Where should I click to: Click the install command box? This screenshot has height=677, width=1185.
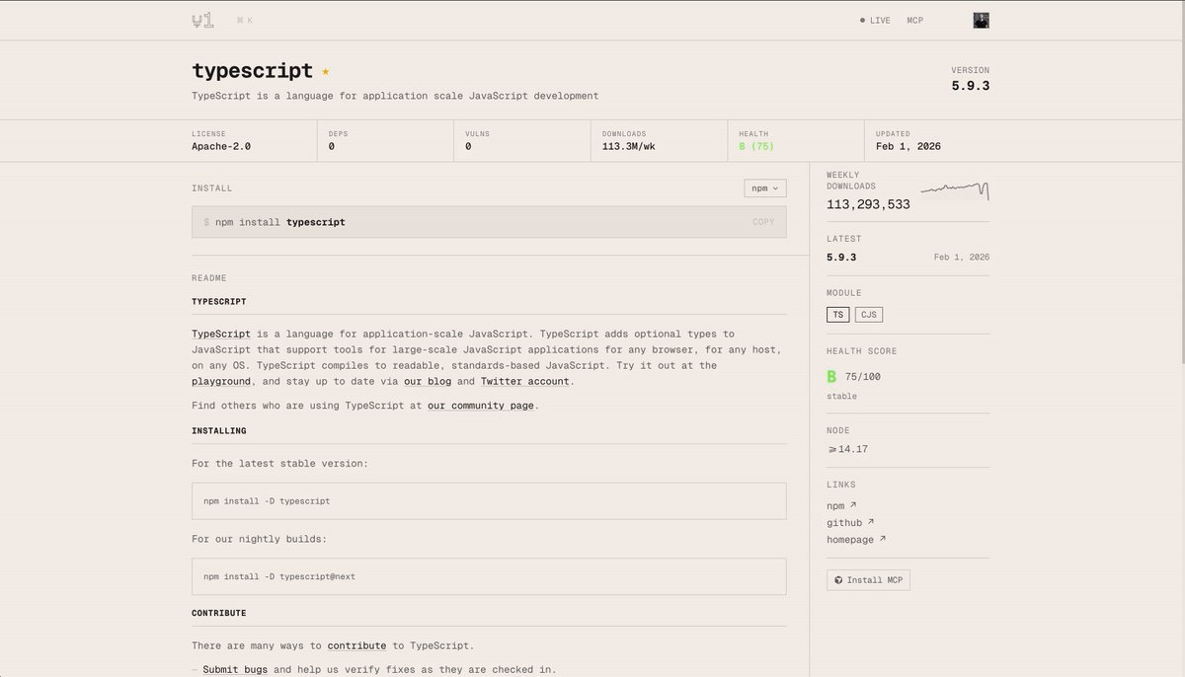click(489, 222)
